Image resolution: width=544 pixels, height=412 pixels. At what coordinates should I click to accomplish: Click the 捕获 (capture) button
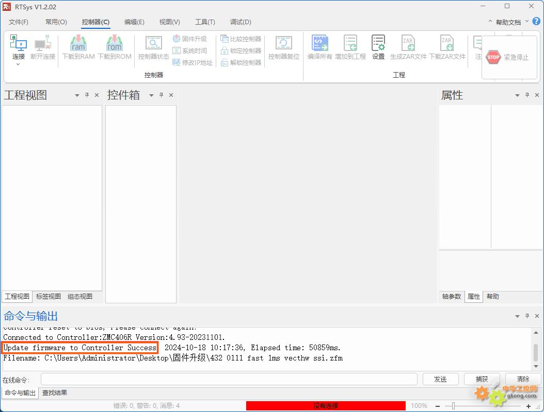pyautogui.click(x=482, y=379)
